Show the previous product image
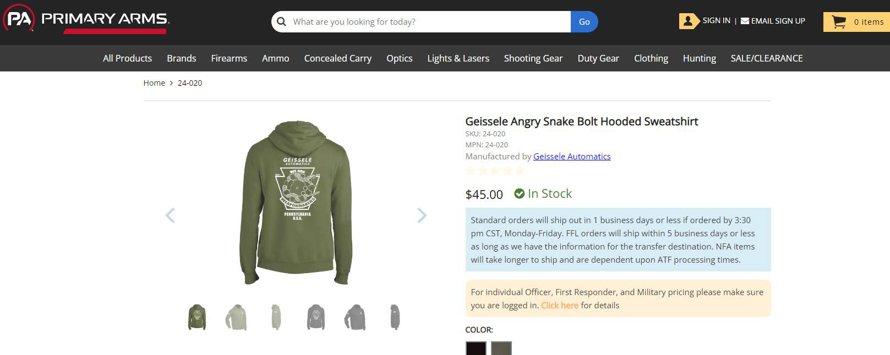Viewport: 890px width, 355px height. (170, 215)
